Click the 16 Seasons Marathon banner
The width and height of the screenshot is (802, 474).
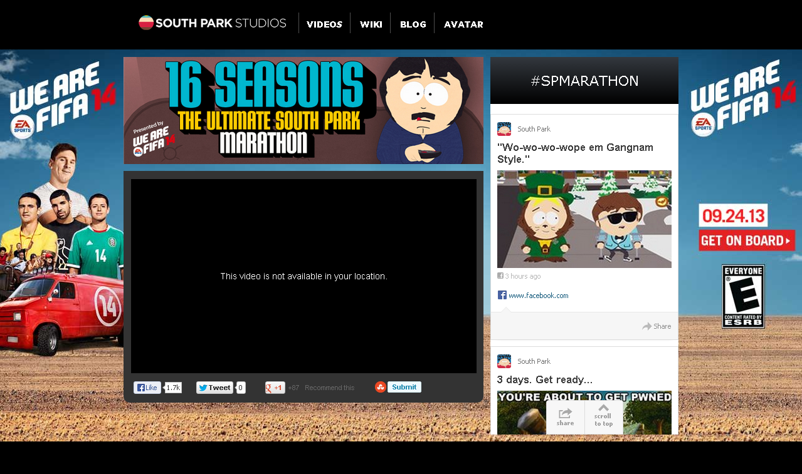(303, 110)
